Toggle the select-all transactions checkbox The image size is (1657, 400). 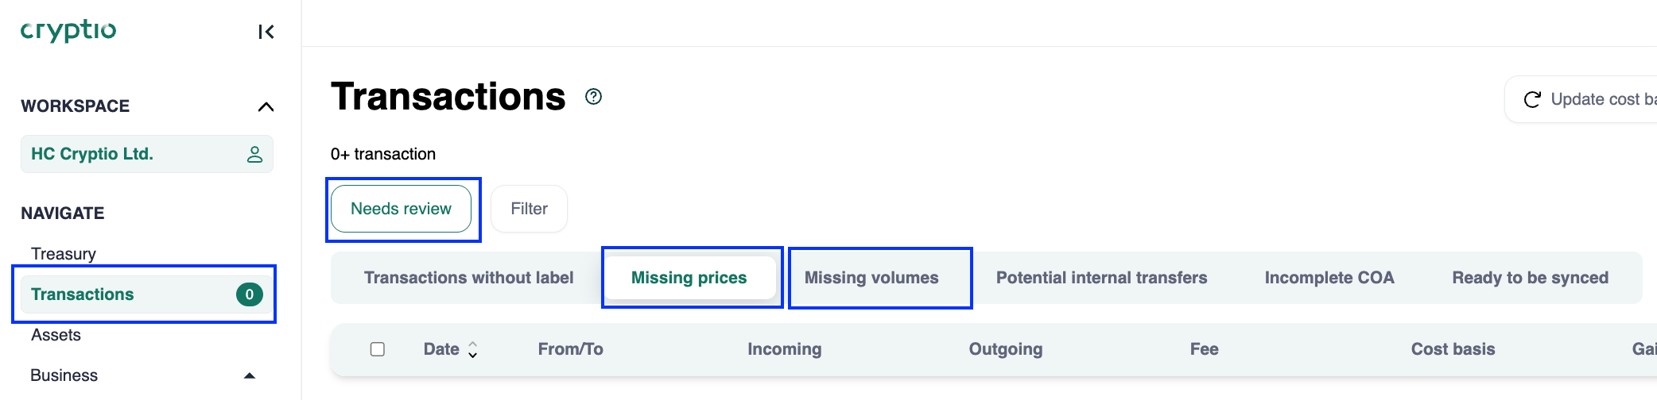378,349
